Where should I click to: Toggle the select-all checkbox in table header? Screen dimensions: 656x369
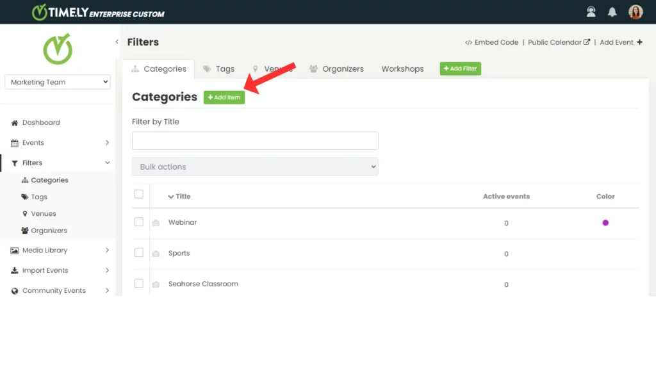click(x=139, y=194)
